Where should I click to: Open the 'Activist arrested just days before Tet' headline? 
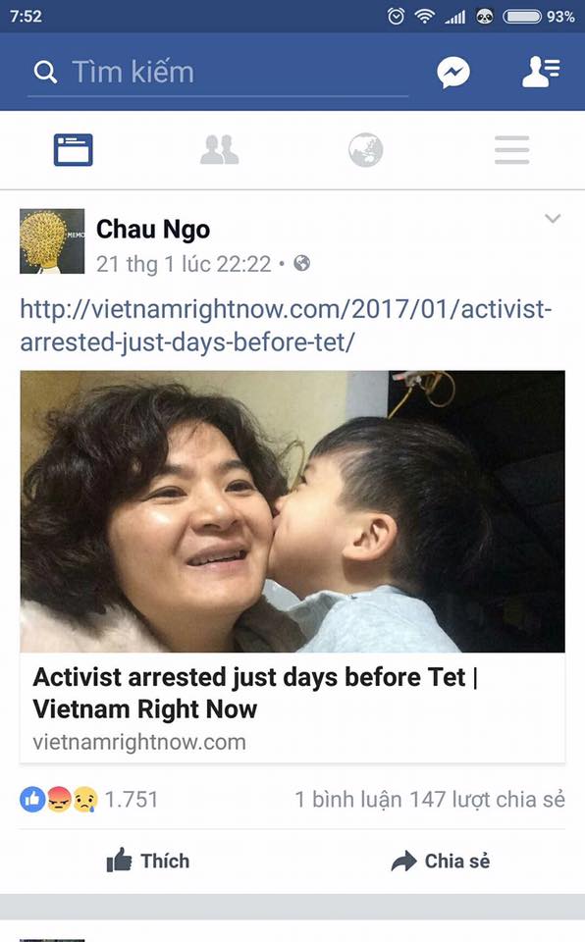pyautogui.click(x=255, y=693)
